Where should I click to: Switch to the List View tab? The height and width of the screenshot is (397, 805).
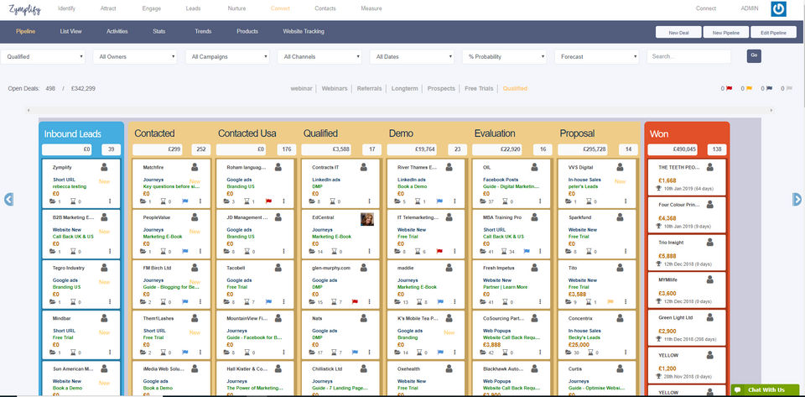70,31
